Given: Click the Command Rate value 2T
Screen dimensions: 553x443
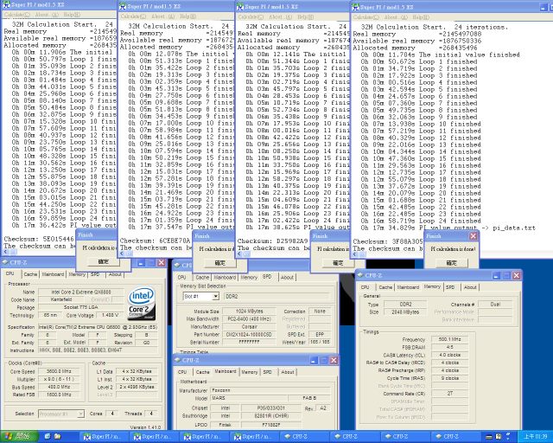Looking at the screenshot, I should point(449,393).
